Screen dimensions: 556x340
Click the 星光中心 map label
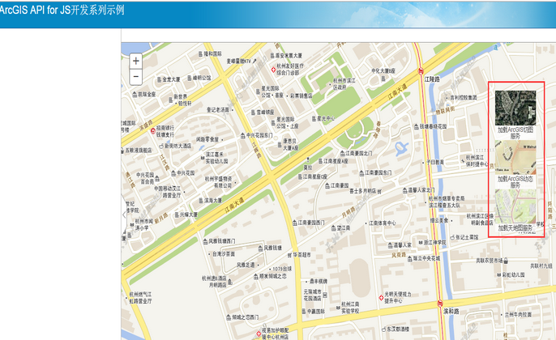coord(326,119)
